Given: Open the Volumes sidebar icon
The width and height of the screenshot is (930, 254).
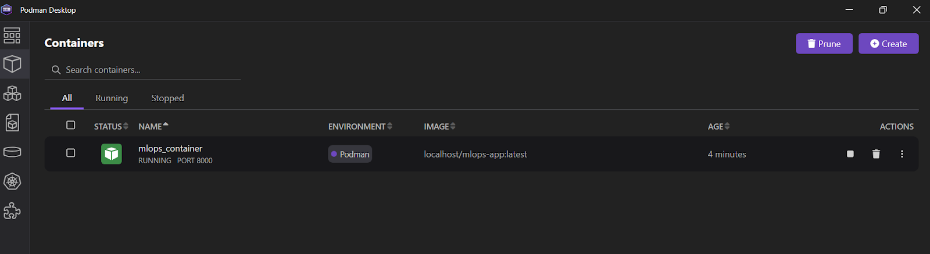Looking at the screenshot, I should (x=12, y=152).
